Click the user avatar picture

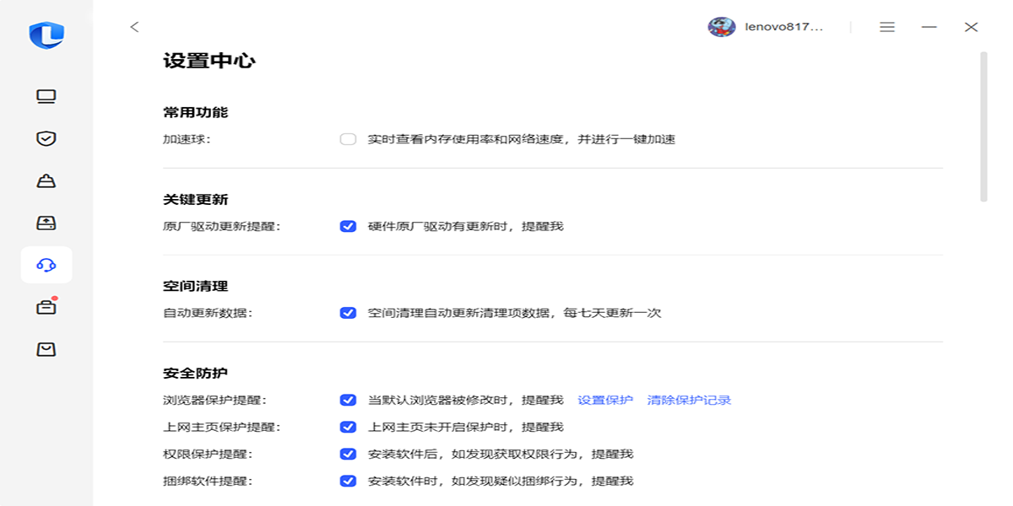click(721, 27)
